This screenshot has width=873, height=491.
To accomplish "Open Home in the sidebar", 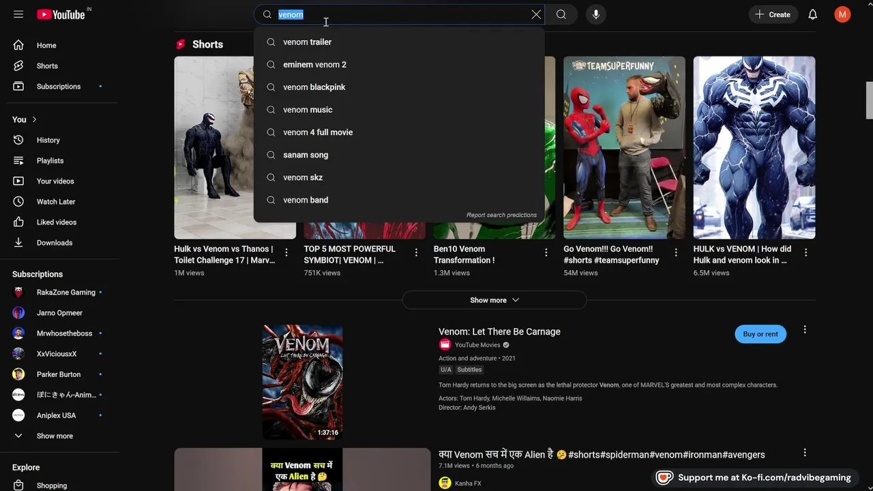I will tap(60, 46).
